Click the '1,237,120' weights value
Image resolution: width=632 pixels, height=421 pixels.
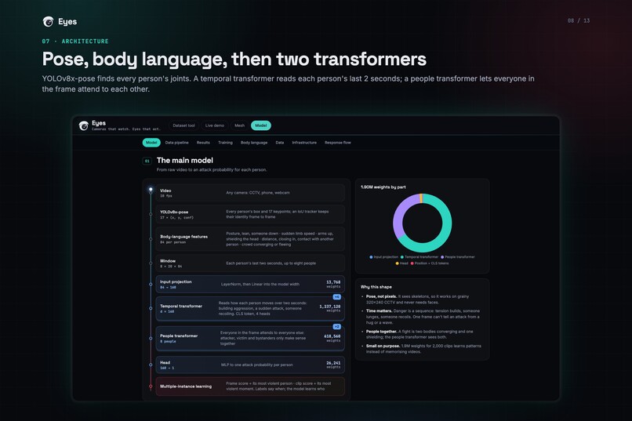pyautogui.click(x=329, y=307)
